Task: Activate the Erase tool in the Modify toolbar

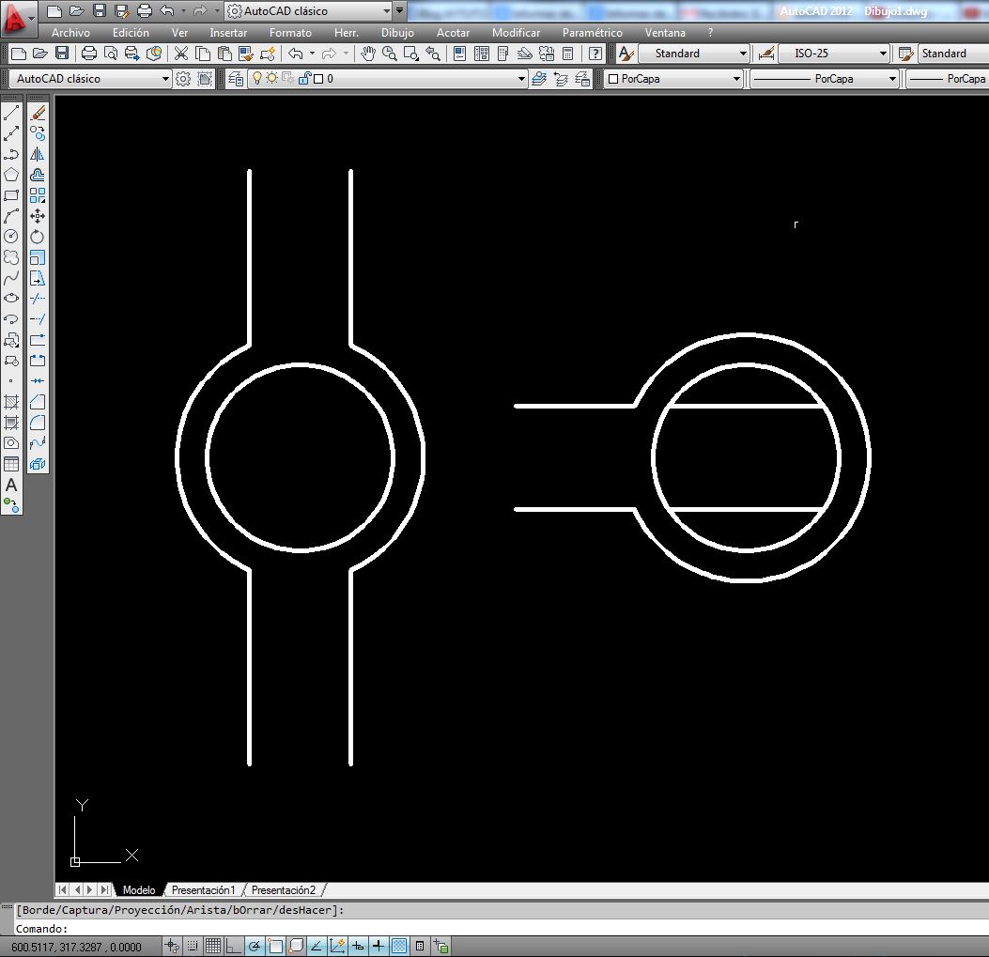Action: (x=37, y=111)
